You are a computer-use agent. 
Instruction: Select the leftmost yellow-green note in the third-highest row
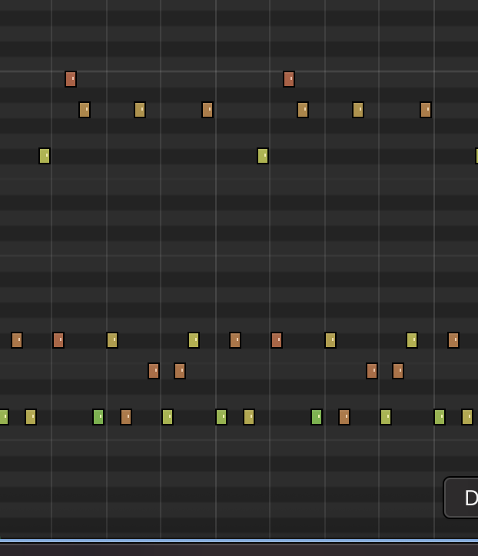(45, 156)
